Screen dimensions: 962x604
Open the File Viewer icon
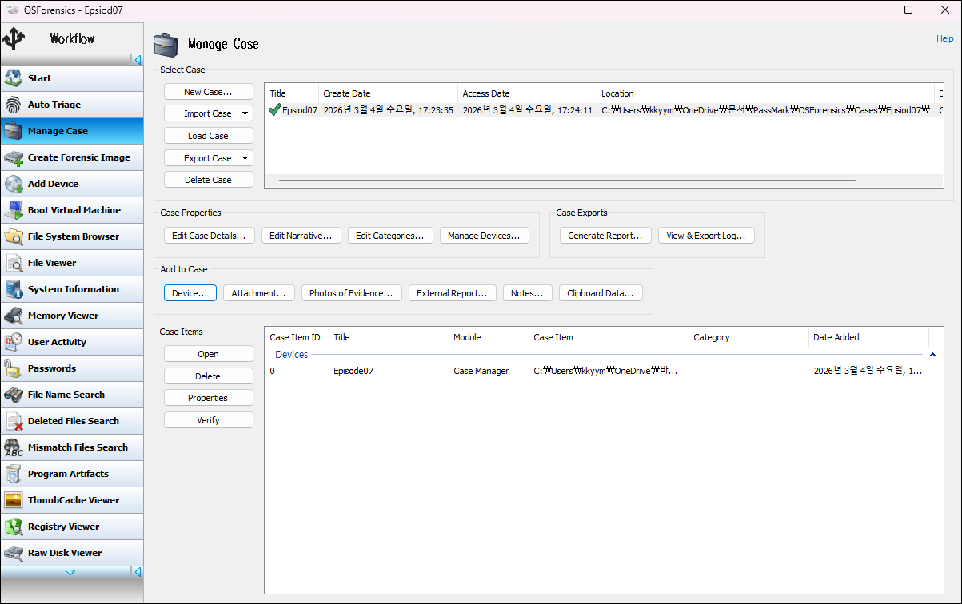14,263
